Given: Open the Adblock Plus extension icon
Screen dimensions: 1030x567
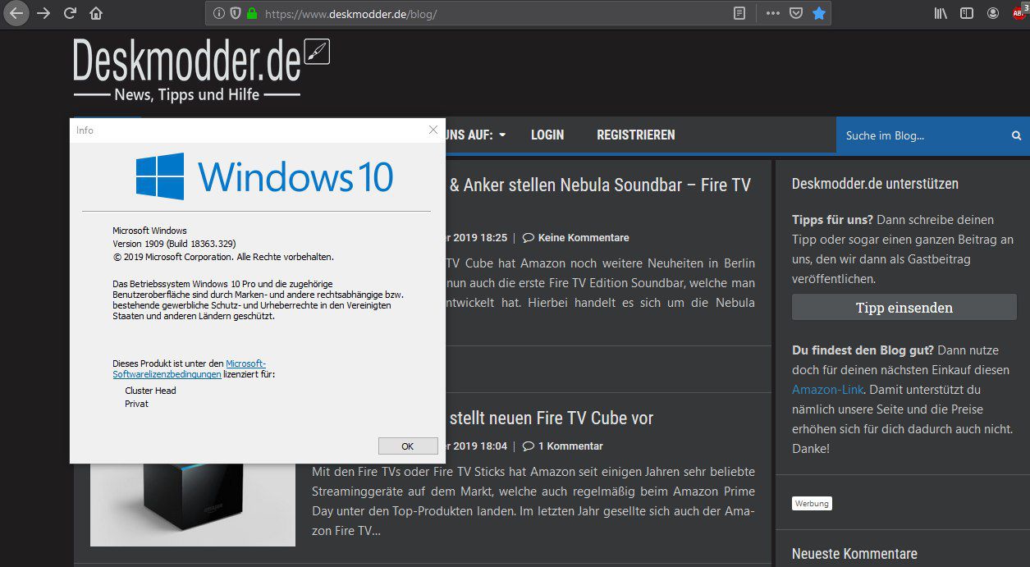Looking at the screenshot, I should tap(1020, 11).
